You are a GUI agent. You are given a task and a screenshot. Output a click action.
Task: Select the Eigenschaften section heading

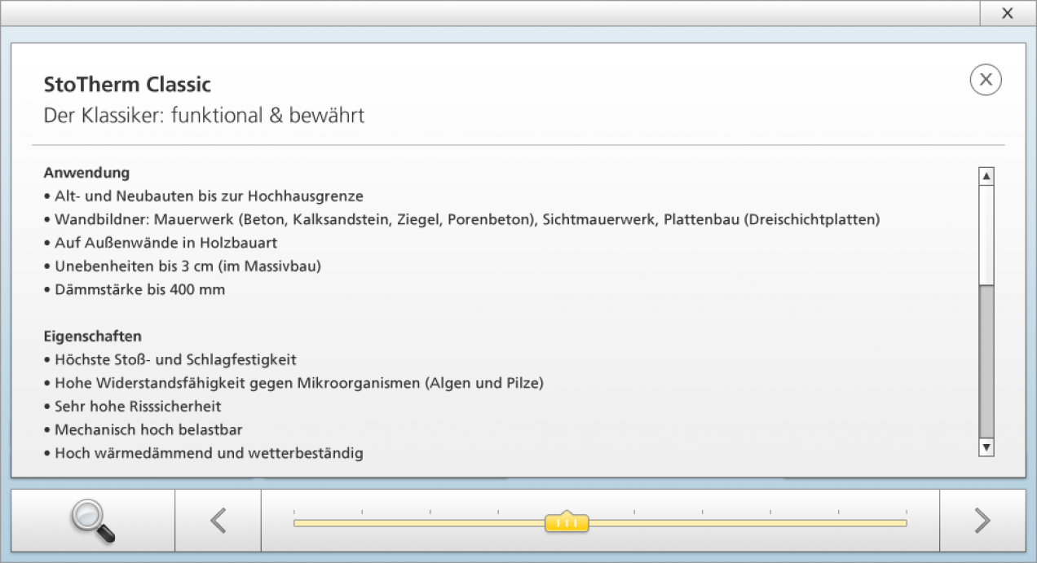pos(92,336)
